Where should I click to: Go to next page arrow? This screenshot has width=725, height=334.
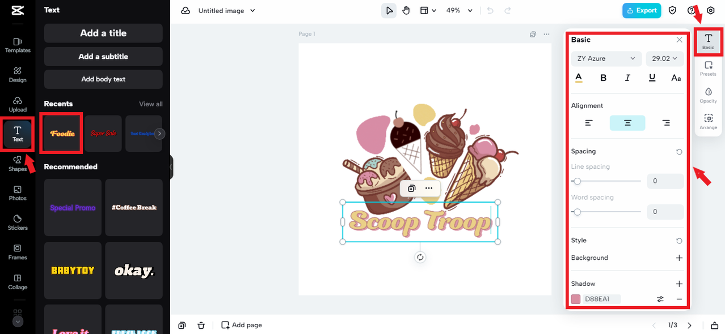point(690,325)
